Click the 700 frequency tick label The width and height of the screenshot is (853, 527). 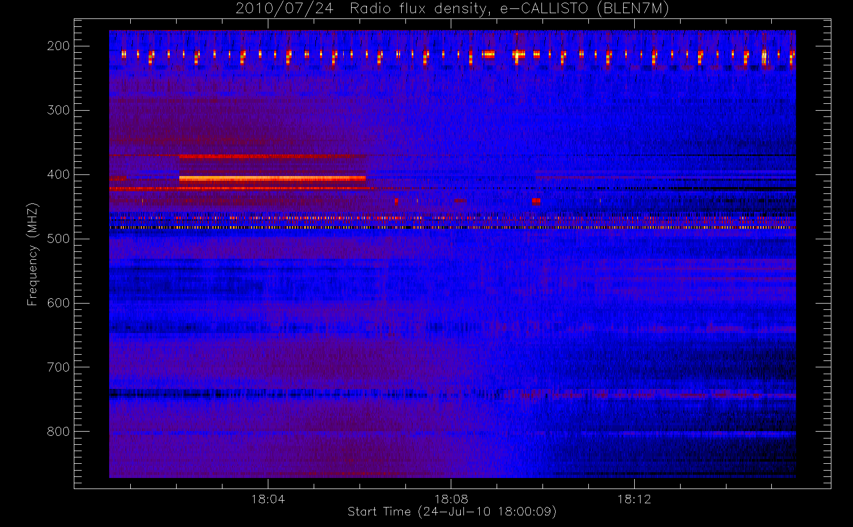(x=59, y=367)
